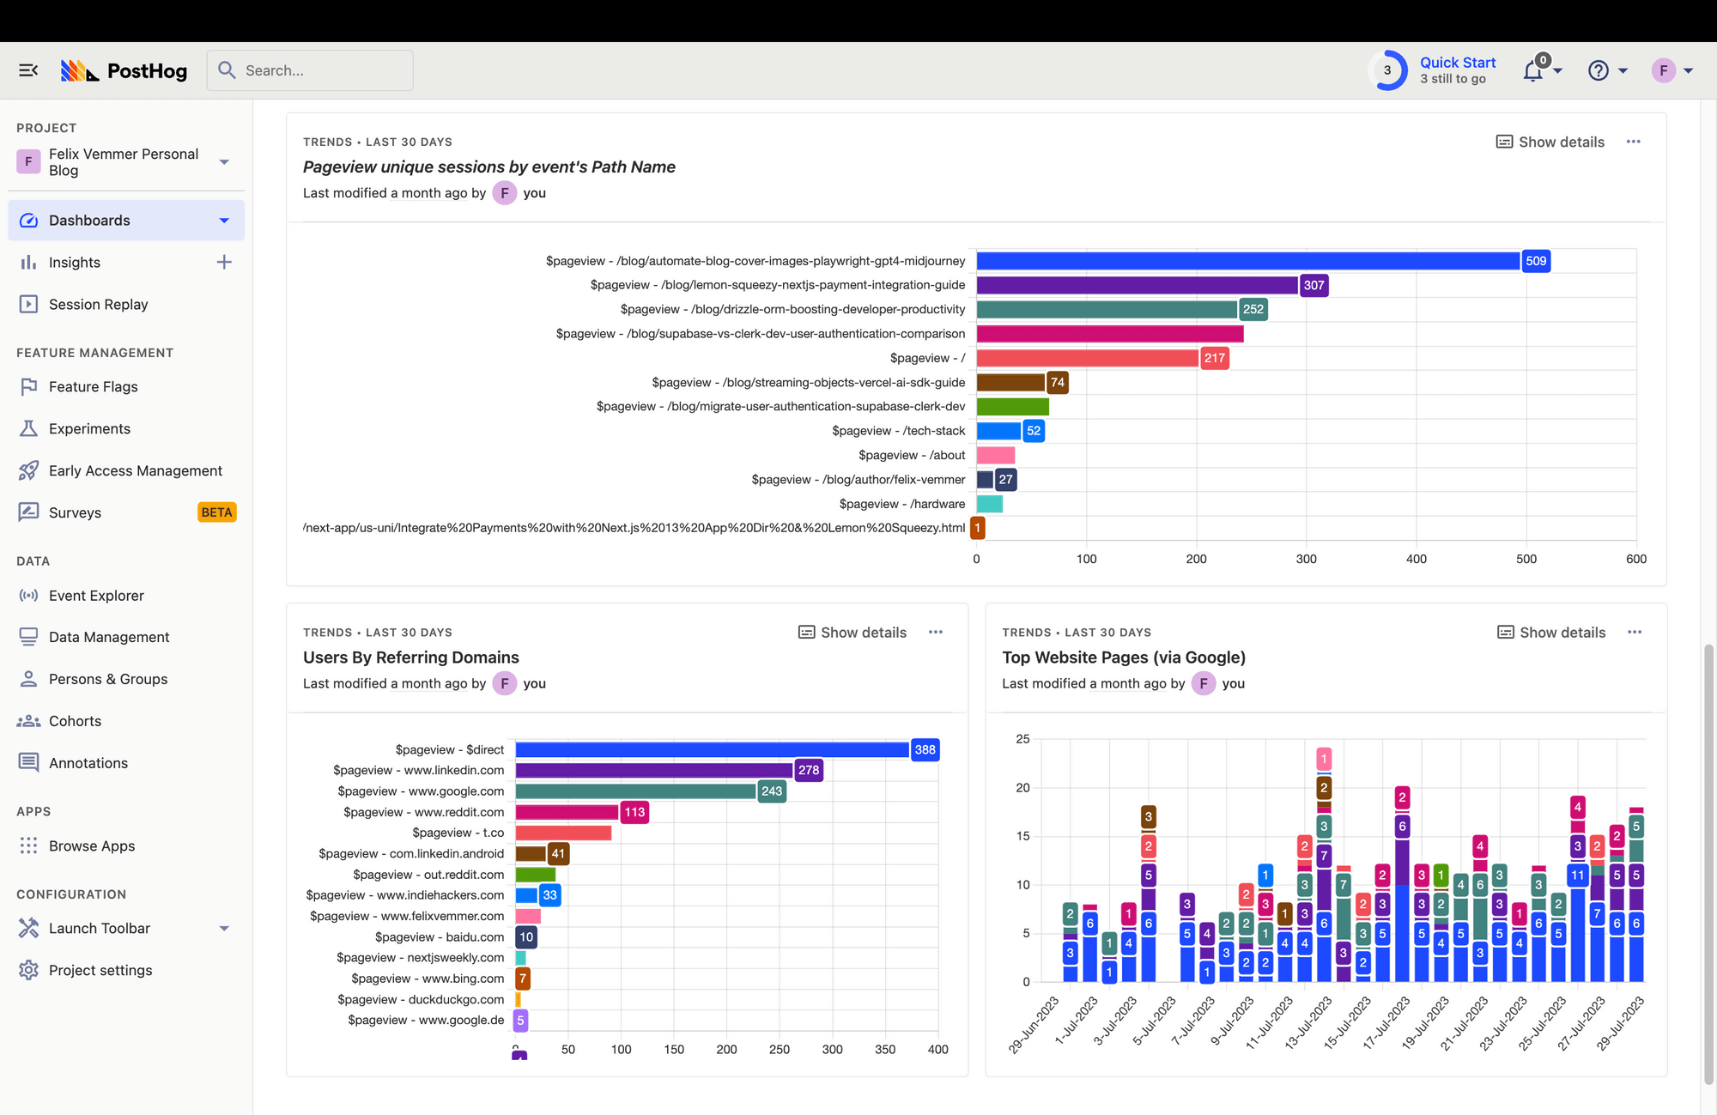Click the notification bell icon
The image size is (1717, 1115).
tap(1533, 70)
